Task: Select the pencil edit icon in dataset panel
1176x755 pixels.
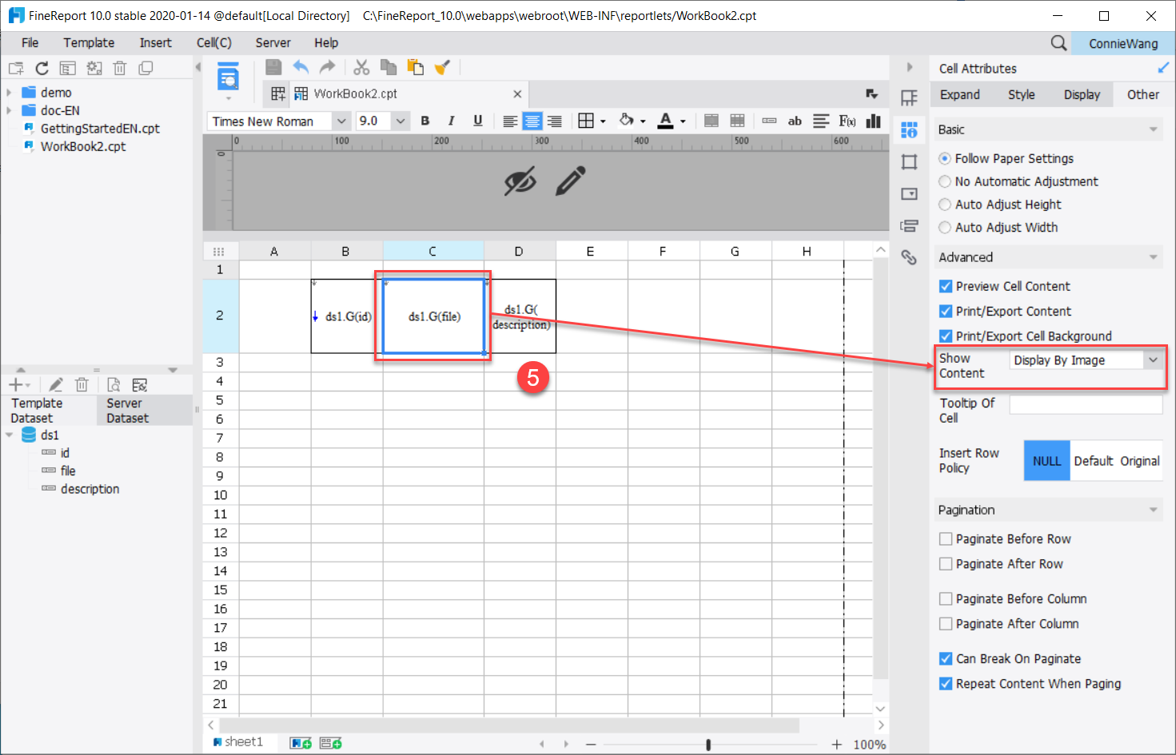Action: 55,384
